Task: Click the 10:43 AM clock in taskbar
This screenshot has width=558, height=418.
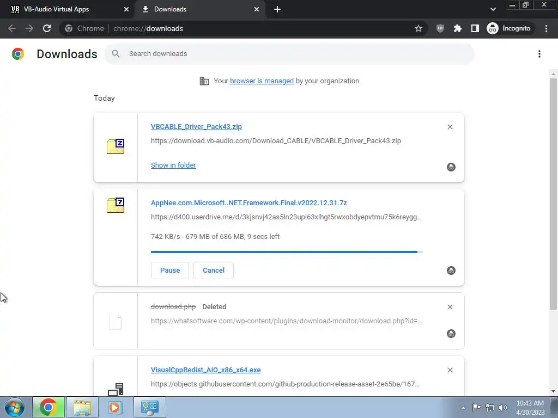Action: (x=530, y=408)
